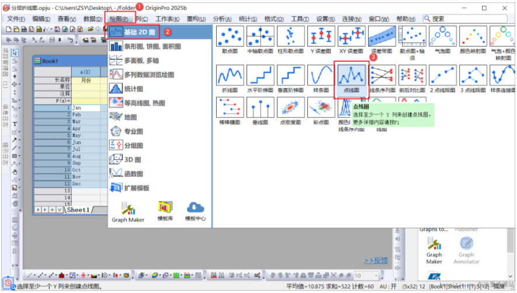
Task: Open the 工作表(K) menu
Action: click(x=168, y=19)
